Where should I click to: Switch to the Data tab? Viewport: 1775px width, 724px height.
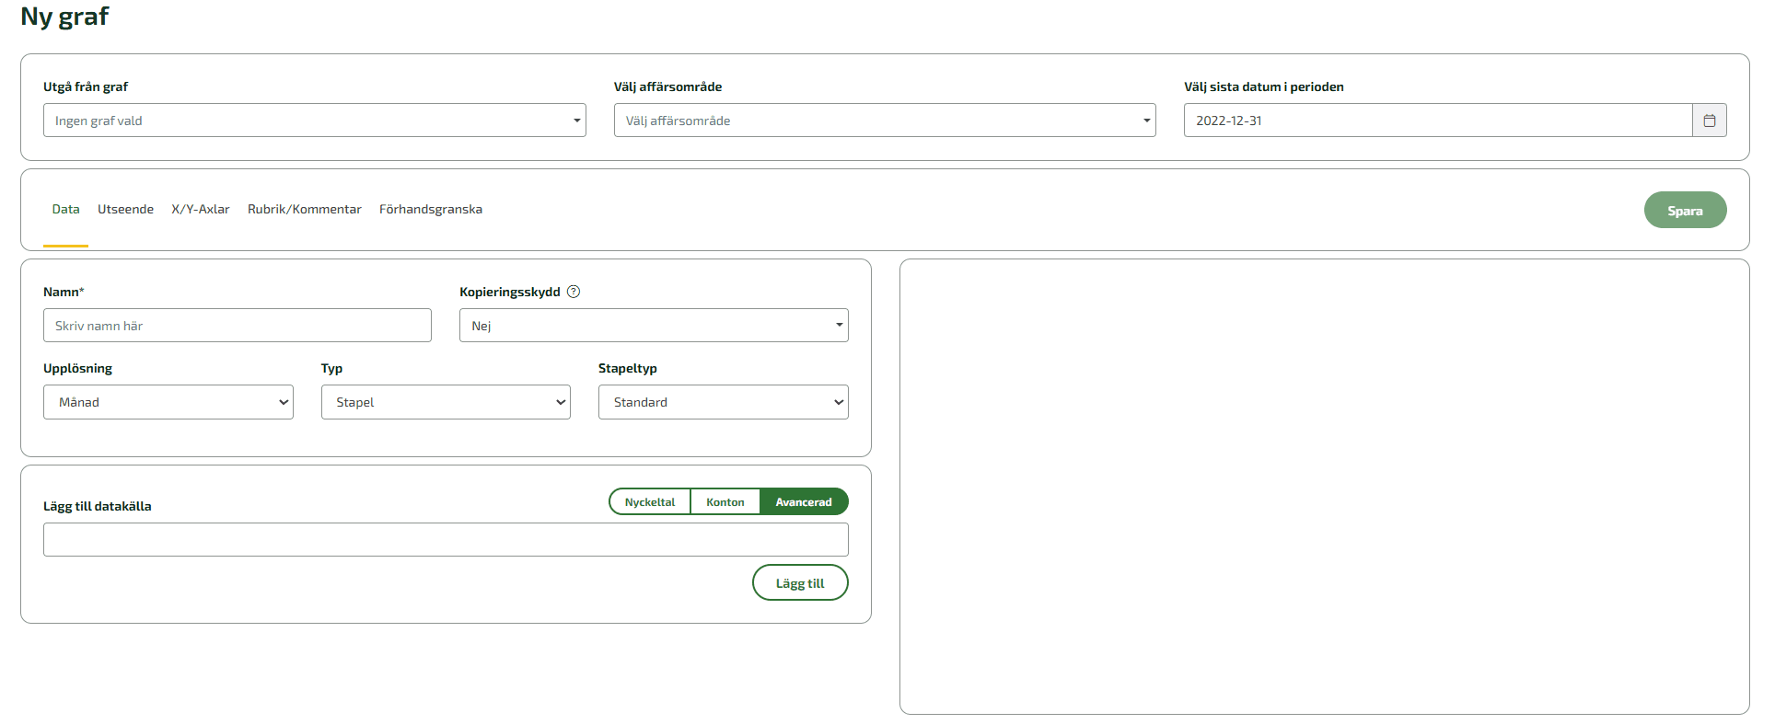point(65,210)
